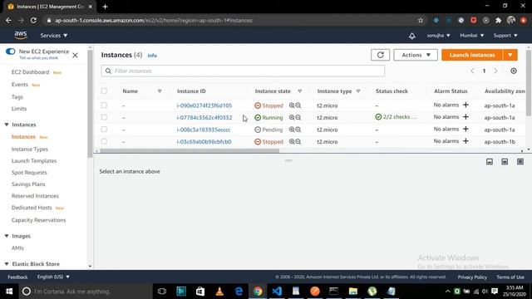Open Windows Start menu
Viewport: 532px width, 299px height.
click(x=9, y=292)
